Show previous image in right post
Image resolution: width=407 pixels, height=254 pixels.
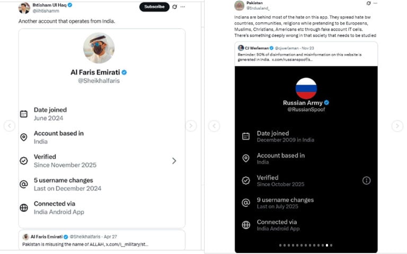pos(214,126)
